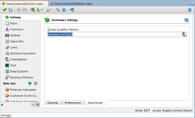
Task: Move rule set up with the up arrow button
Action: pos(33,105)
